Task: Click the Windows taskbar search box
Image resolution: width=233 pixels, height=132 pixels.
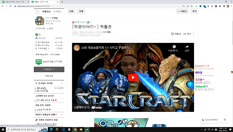Action: tap(27, 129)
